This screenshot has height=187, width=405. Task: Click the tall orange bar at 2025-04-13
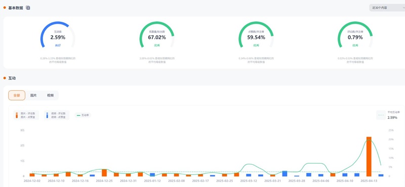tap(369, 157)
